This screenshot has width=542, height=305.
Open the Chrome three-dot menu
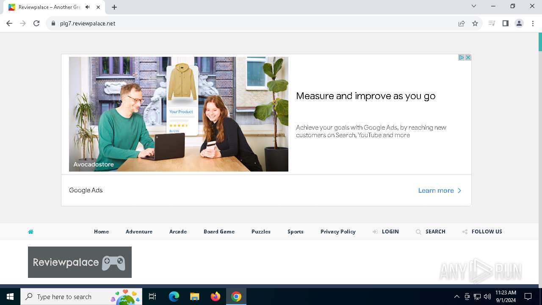pos(533,23)
